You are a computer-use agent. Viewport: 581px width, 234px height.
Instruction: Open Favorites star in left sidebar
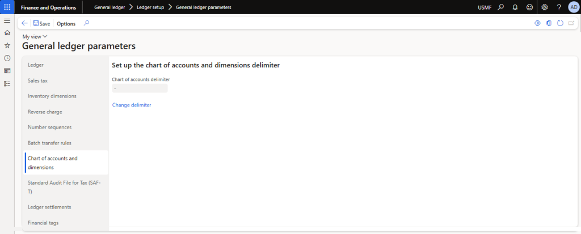tap(7, 45)
